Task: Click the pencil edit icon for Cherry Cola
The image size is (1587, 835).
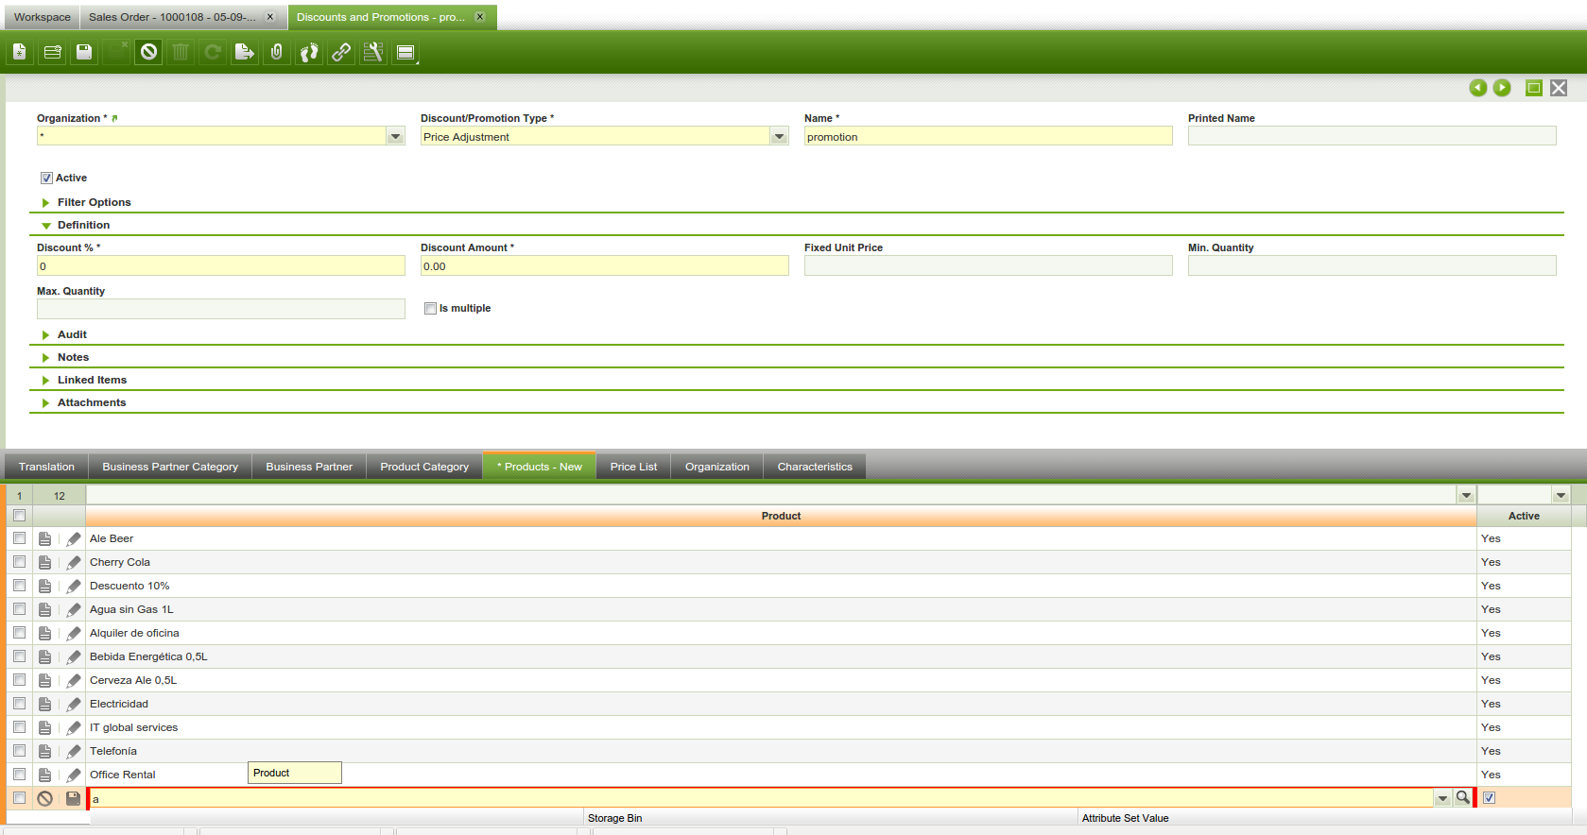Action: click(74, 563)
